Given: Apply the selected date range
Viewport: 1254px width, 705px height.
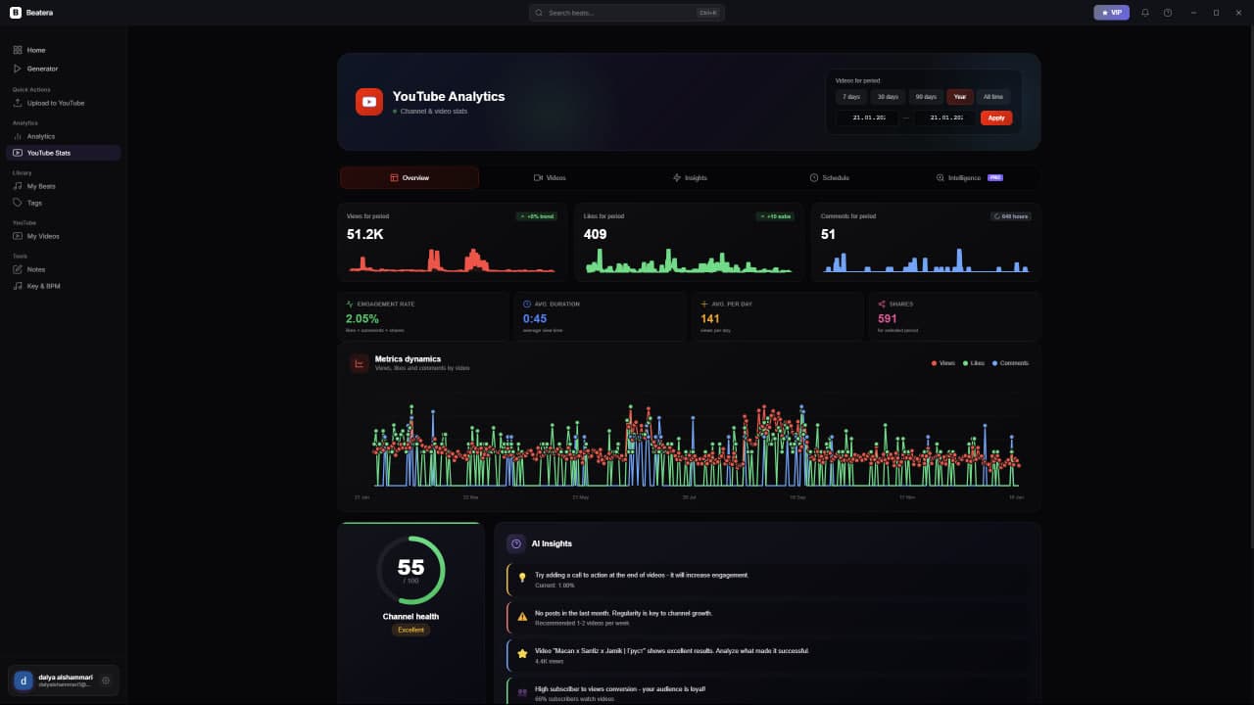Looking at the screenshot, I should 995,117.
